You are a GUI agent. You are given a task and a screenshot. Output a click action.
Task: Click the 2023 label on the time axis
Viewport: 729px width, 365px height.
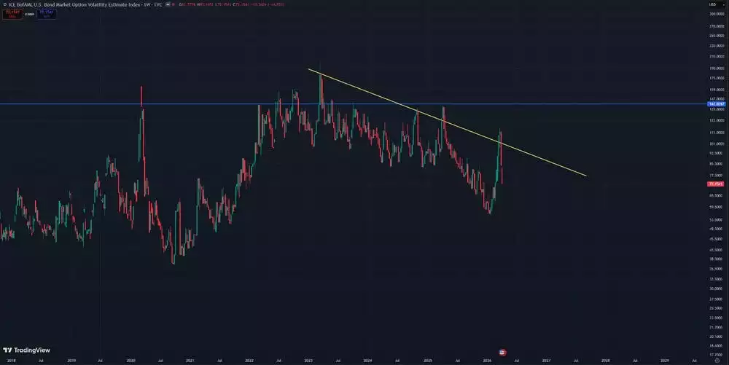coord(308,361)
